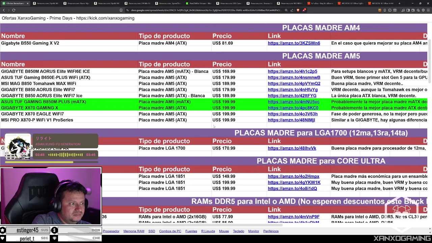The width and height of the screenshot is (432, 243).
Task: Open link https://amzn.to/48NIMjl
Action: [291, 120]
